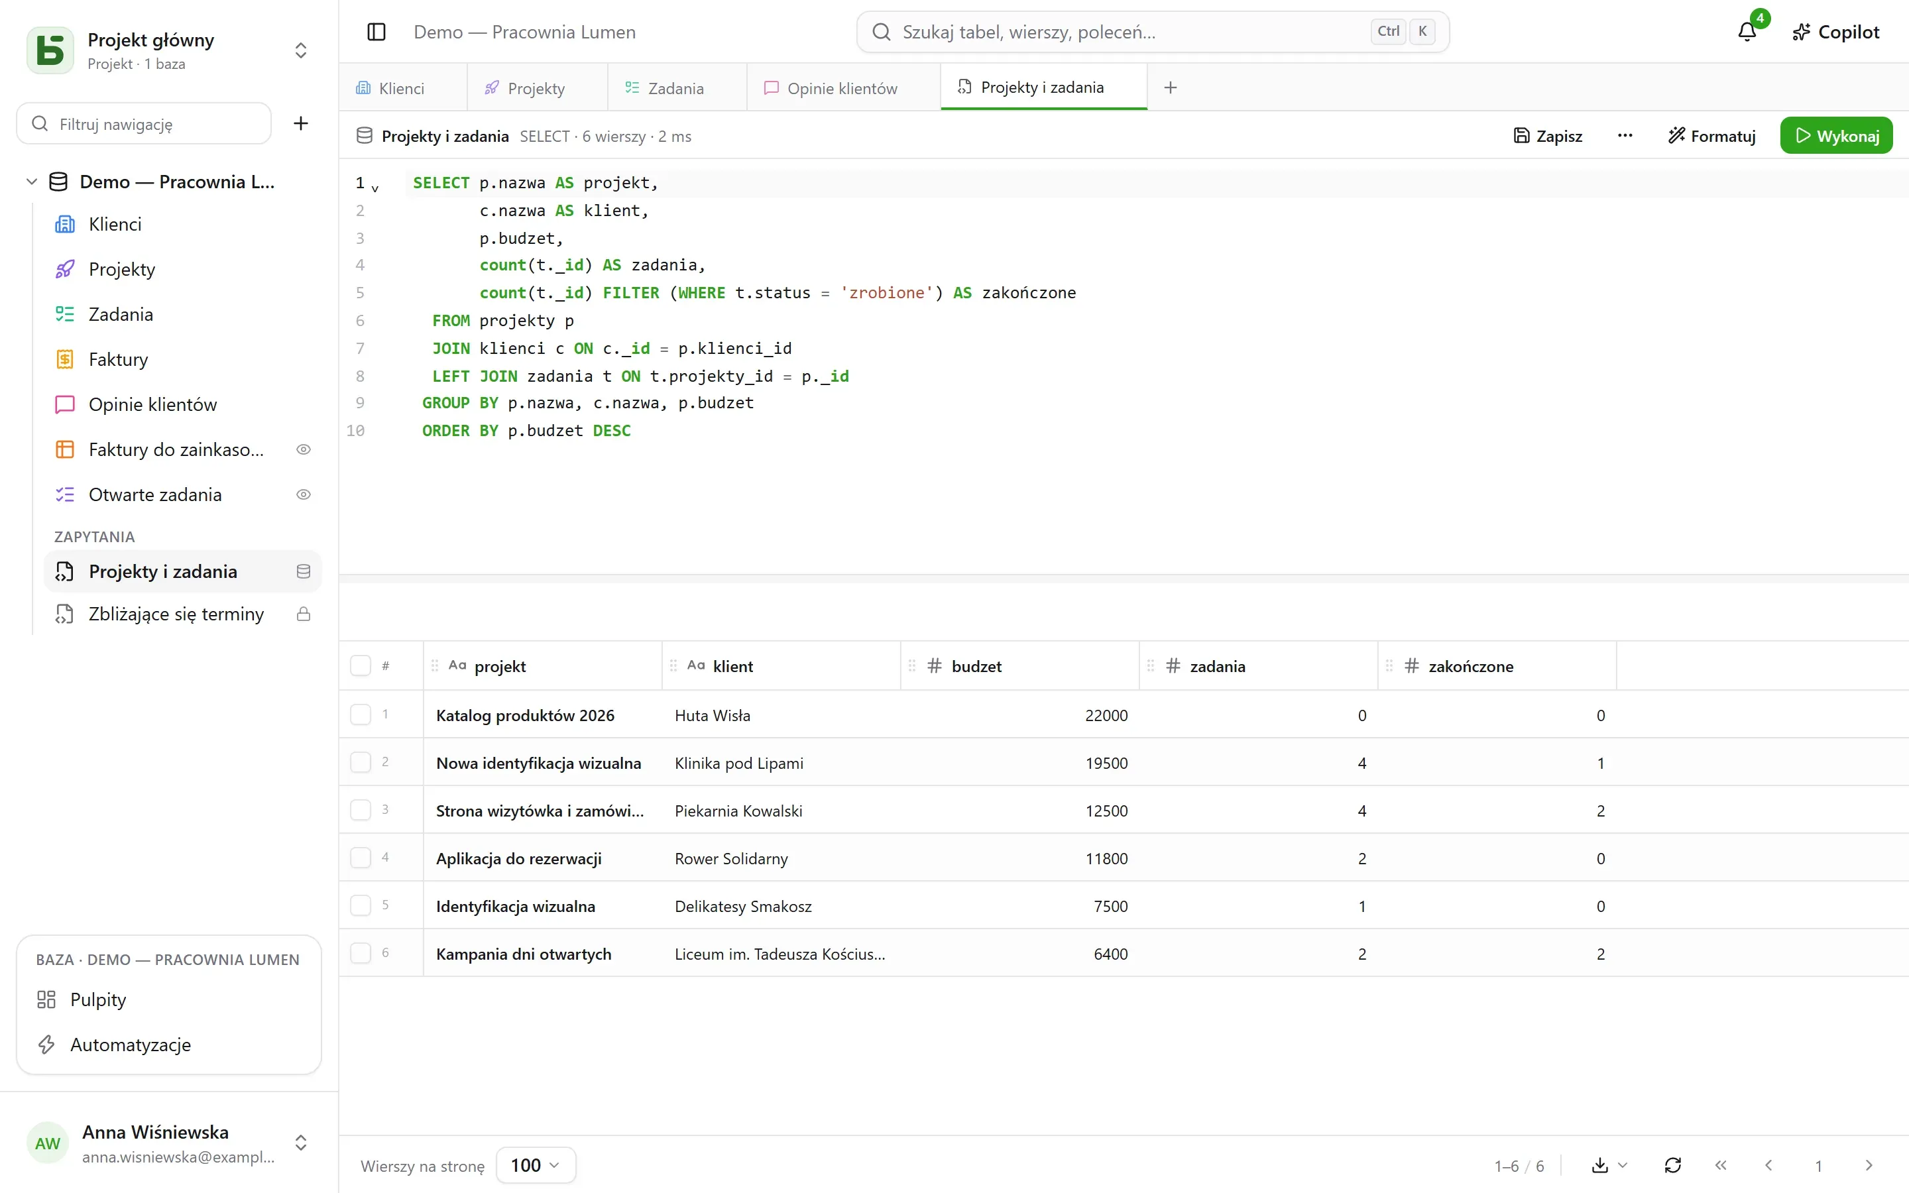Switch to the Opinie klientów tab

[x=842, y=88]
